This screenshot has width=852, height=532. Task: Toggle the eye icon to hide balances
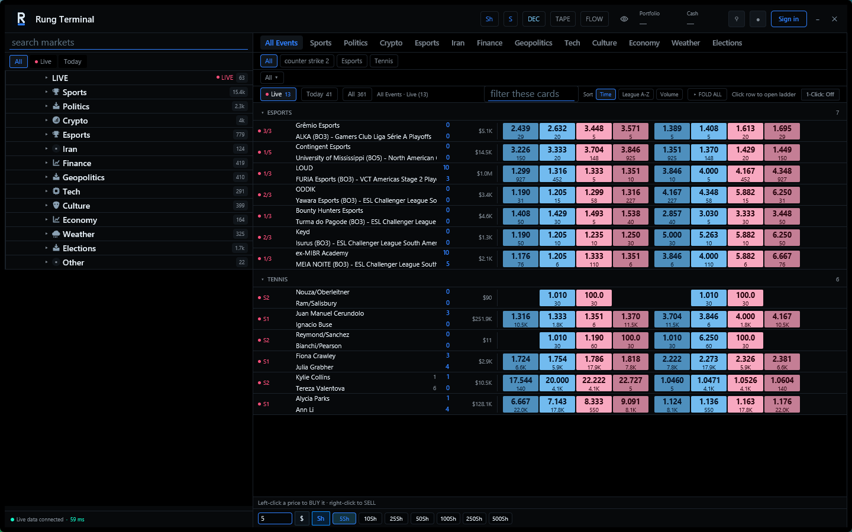pyautogui.click(x=624, y=19)
